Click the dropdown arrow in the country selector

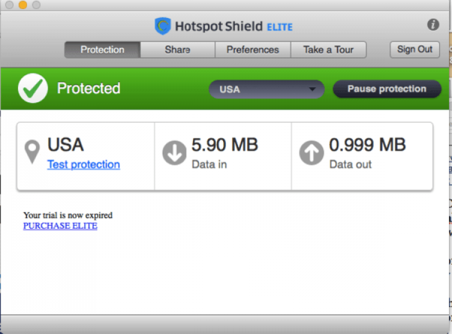(x=312, y=90)
